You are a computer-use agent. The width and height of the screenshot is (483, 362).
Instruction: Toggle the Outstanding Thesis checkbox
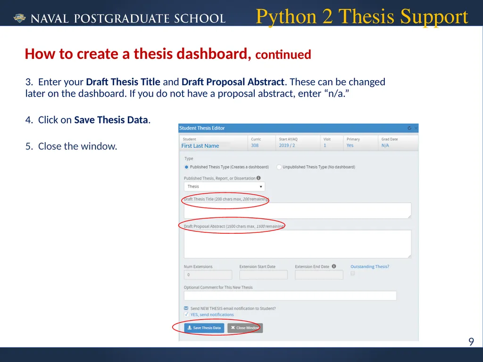(x=353, y=273)
